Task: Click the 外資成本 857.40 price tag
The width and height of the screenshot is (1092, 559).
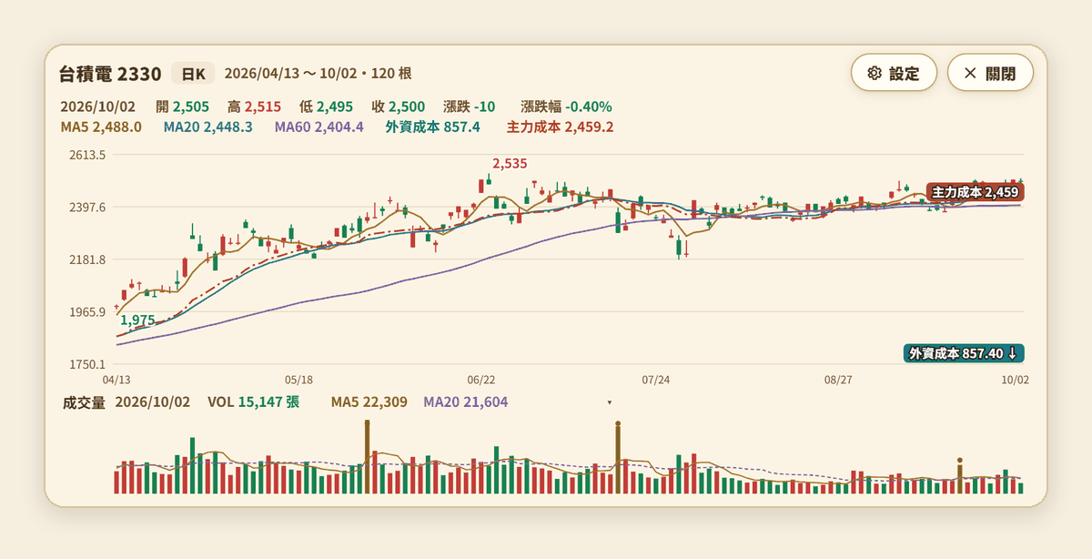Action: click(x=966, y=353)
